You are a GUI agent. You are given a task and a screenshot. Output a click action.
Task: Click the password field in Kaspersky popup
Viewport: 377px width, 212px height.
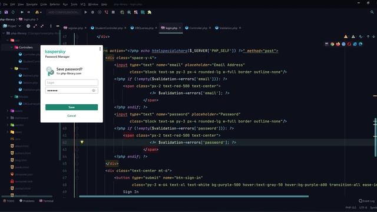[72, 90]
